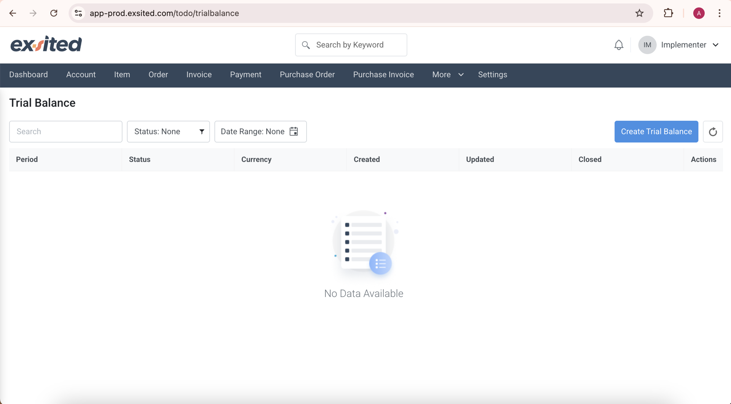The height and width of the screenshot is (404, 731).
Task: Open the Status: None filter dropdown
Action: tap(168, 132)
